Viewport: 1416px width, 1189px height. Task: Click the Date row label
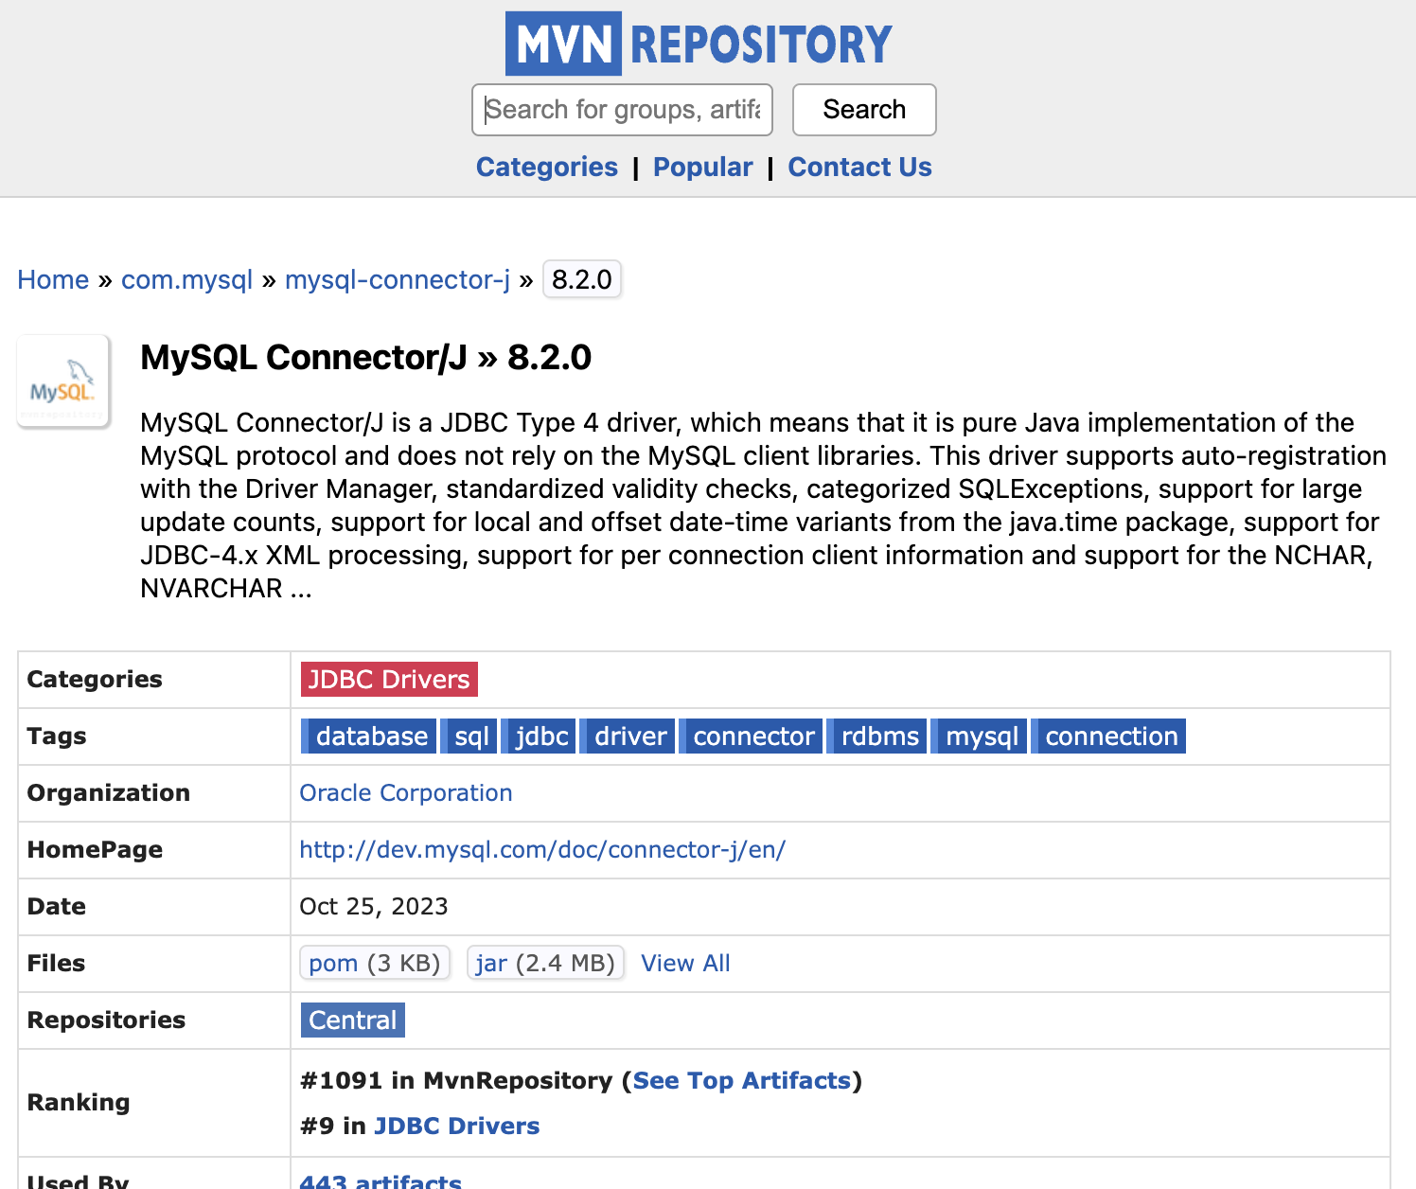click(x=57, y=907)
